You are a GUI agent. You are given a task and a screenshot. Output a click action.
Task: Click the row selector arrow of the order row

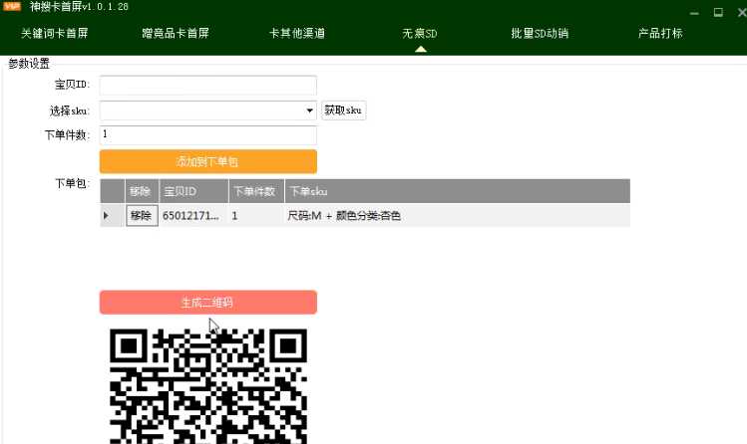point(107,216)
